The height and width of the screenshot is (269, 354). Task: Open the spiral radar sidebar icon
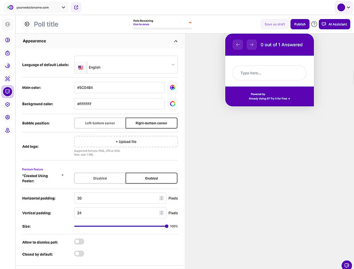(x=8, y=66)
